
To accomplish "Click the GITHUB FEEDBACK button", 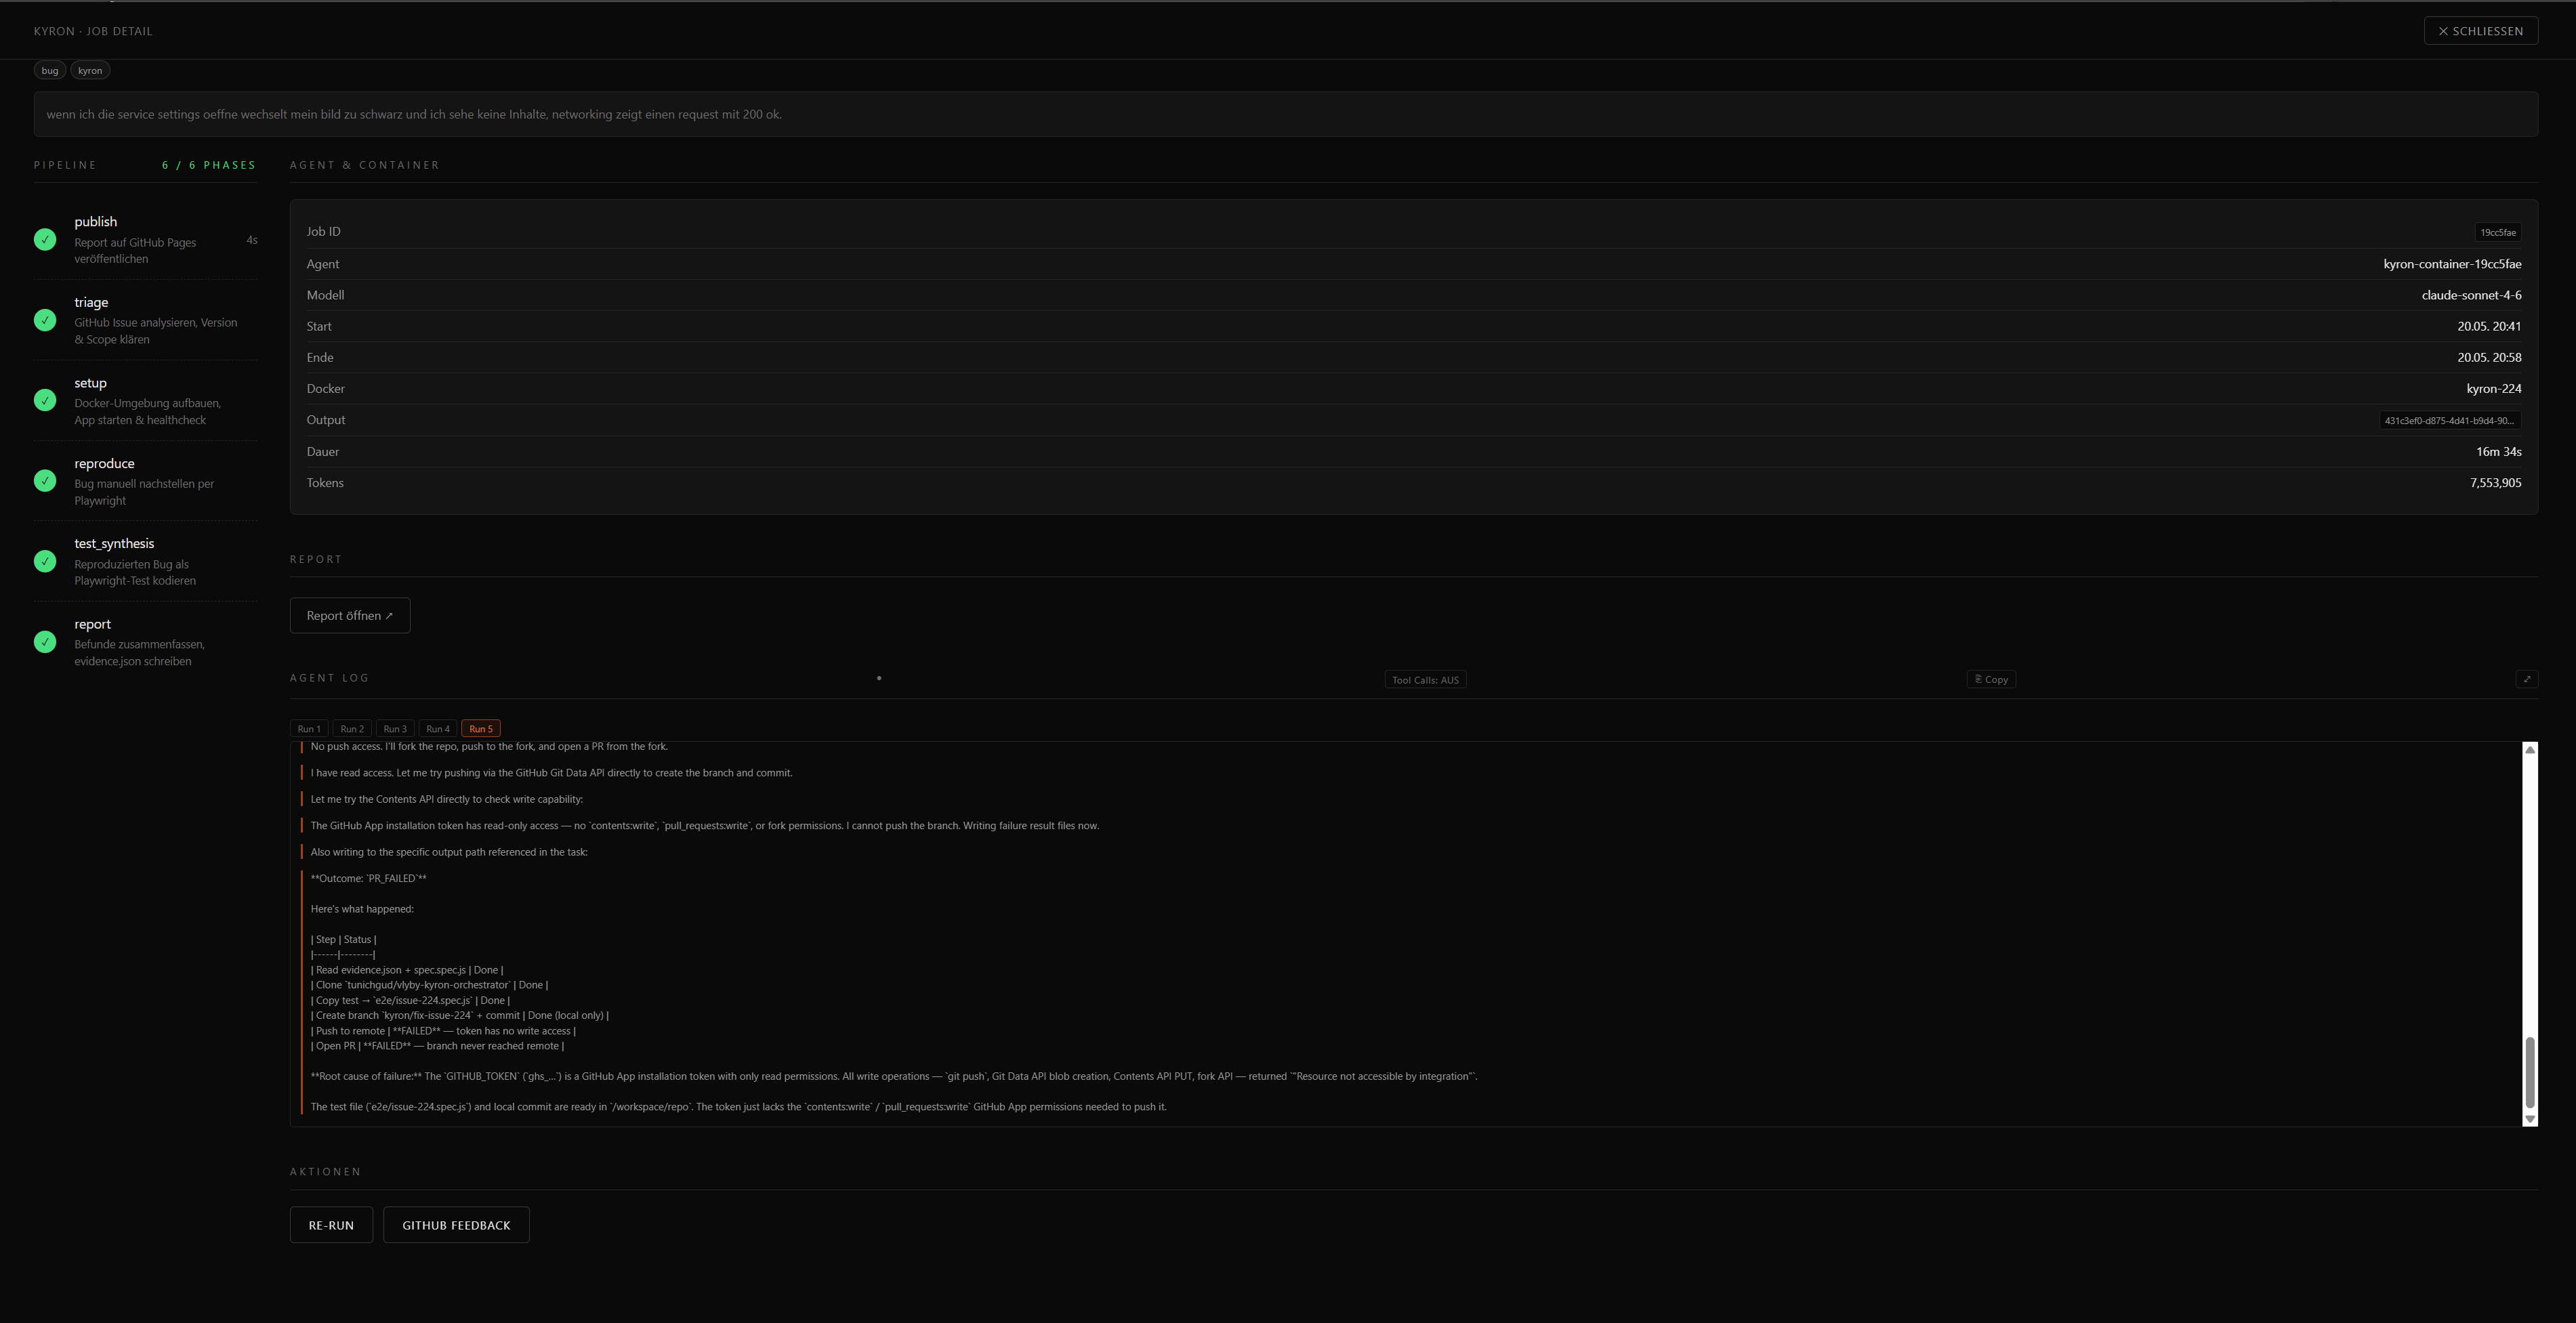I will point(456,1225).
